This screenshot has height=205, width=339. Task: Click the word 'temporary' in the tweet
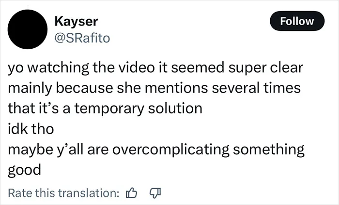(x=109, y=109)
